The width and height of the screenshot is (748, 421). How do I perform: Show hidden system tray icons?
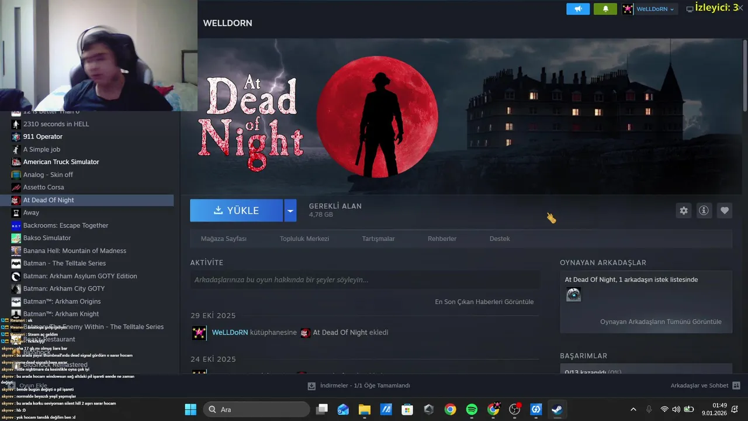pos(633,409)
